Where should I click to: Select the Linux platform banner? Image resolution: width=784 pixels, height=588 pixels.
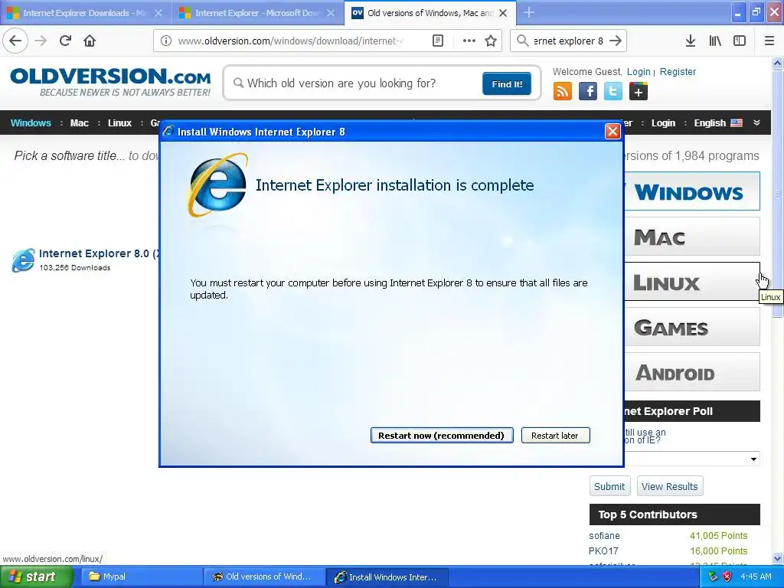692,282
